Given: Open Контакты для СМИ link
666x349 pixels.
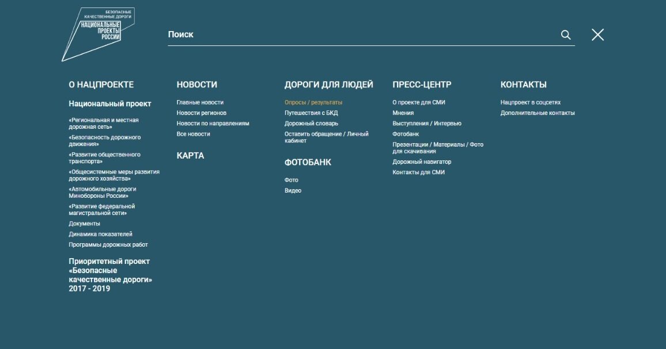Looking at the screenshot, I should click(x=418, y=172).
